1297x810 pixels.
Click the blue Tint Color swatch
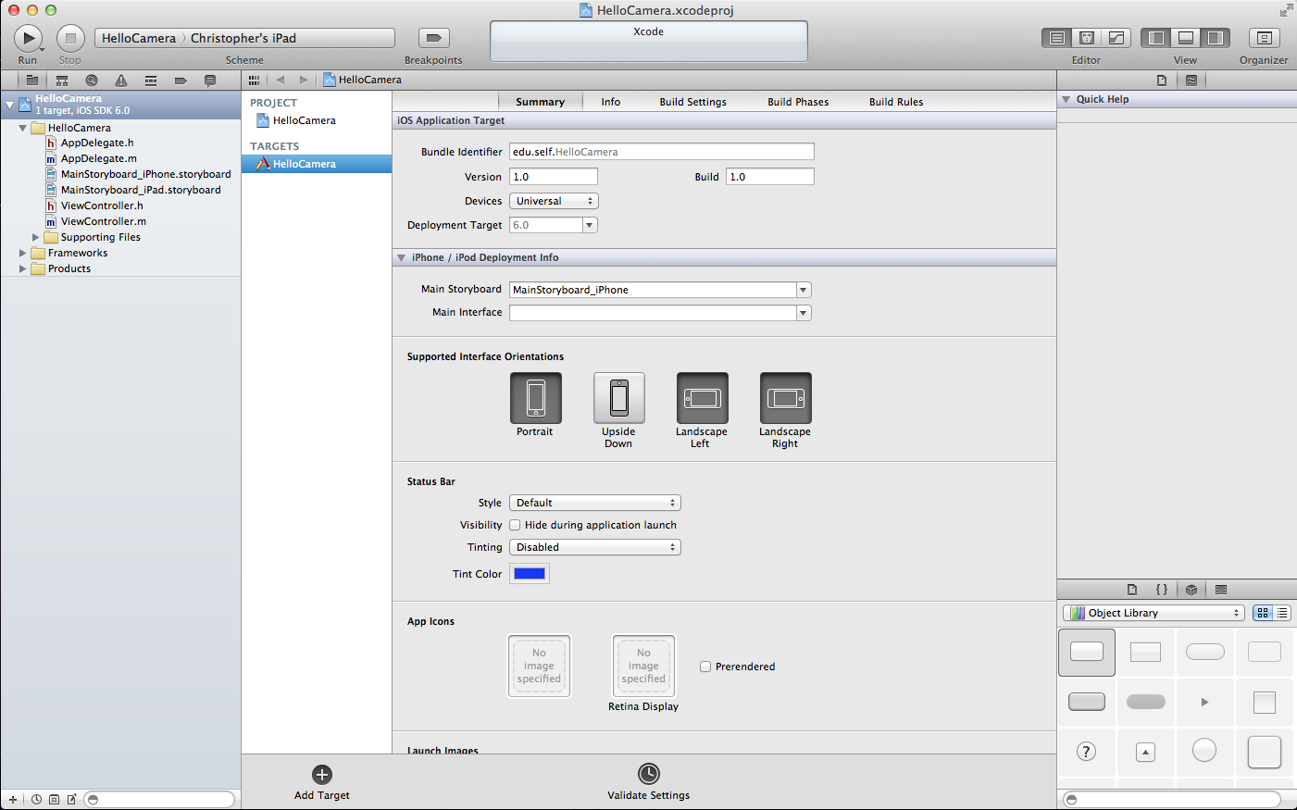[530, 574]
